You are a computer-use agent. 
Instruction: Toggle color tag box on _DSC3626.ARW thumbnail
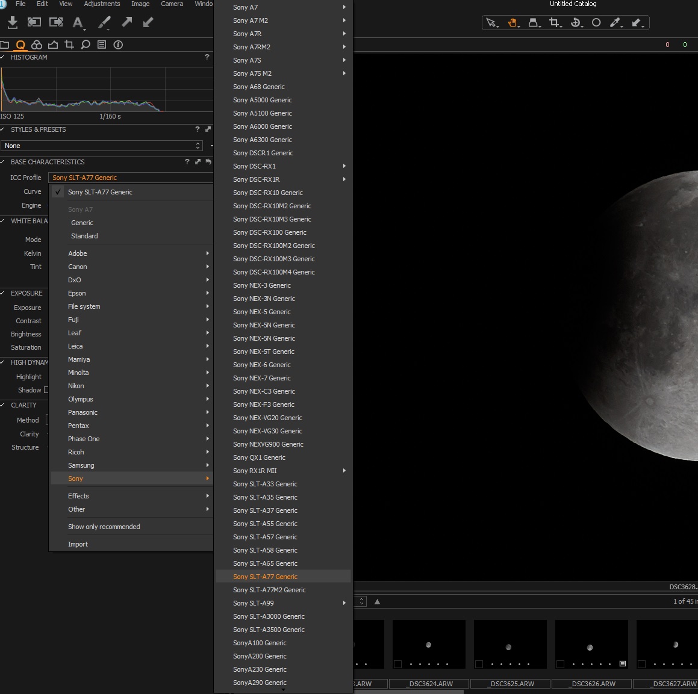[560, 664]
